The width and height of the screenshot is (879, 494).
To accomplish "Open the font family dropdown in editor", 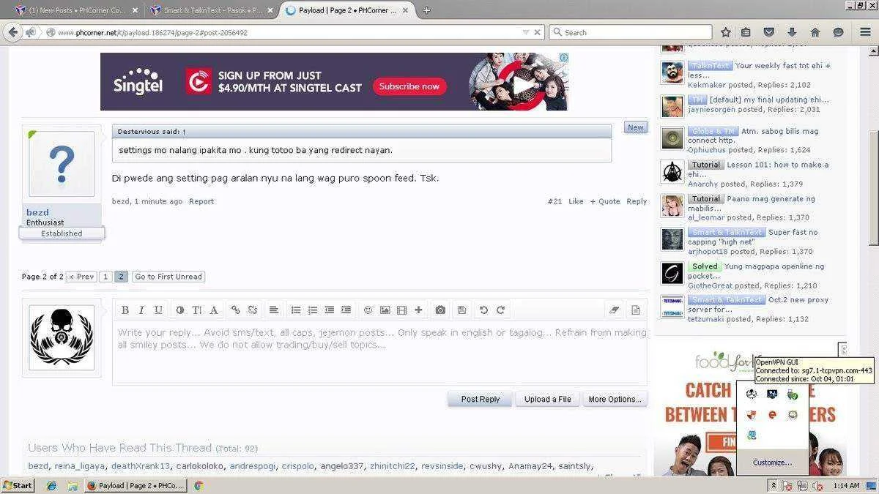I will pos(214,310).
